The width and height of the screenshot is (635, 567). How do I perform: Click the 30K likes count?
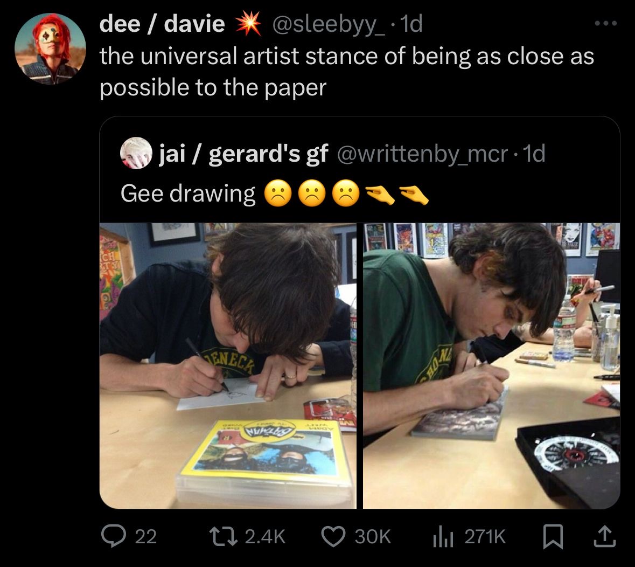(x=373, y=537)
